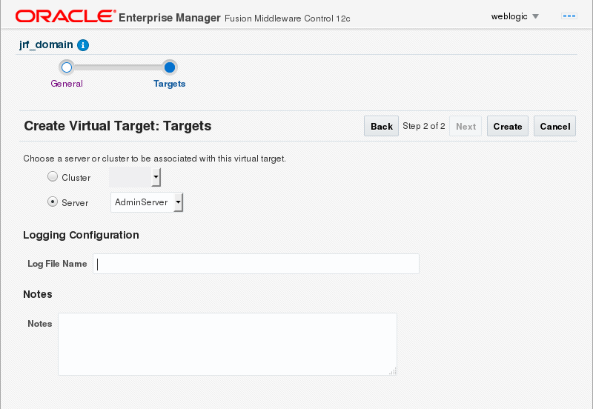Select the Cluster radio button
Viewport: 593px width, 409px height.
click(x=53, y=176)
